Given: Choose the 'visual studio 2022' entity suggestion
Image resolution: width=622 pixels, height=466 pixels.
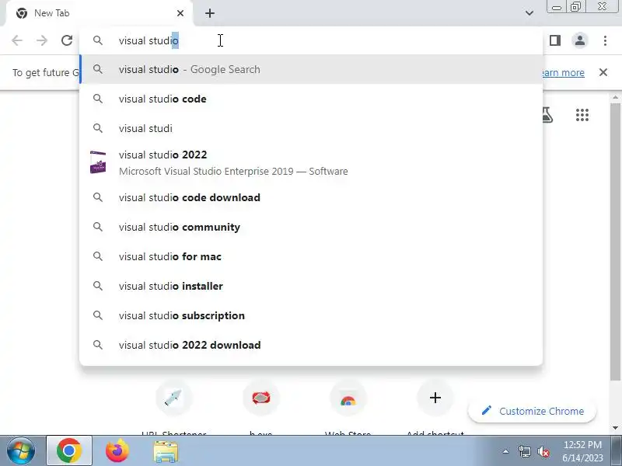Looking at the screenshot, I should click(x=311, y=163).
